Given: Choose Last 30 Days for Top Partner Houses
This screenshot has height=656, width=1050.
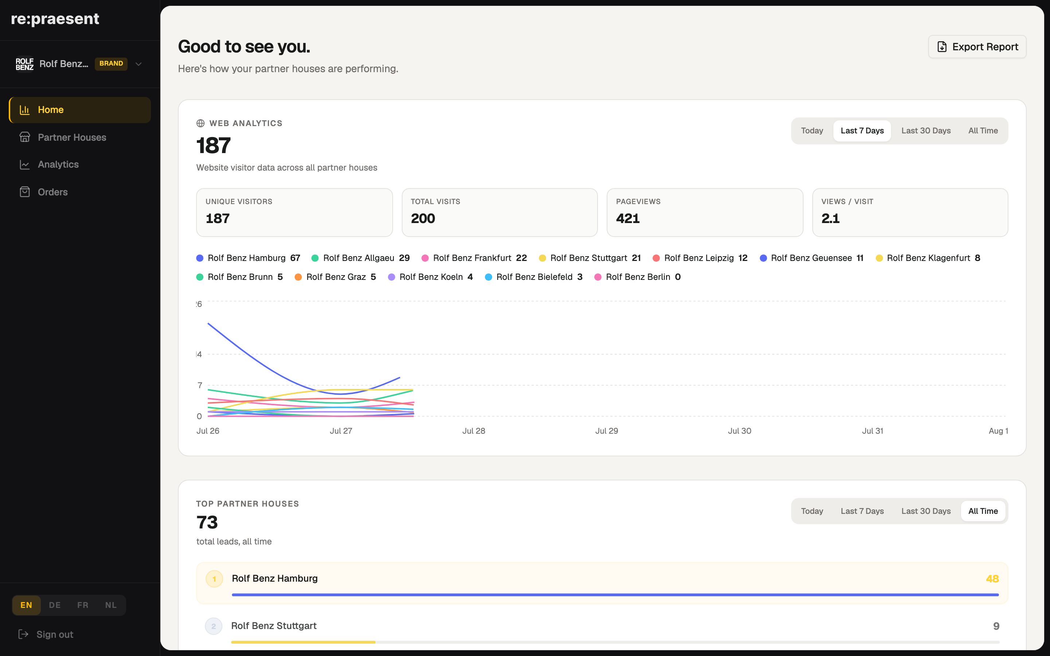Looking at the screenshot, I should pyautogui.click(x=926, y=511).
